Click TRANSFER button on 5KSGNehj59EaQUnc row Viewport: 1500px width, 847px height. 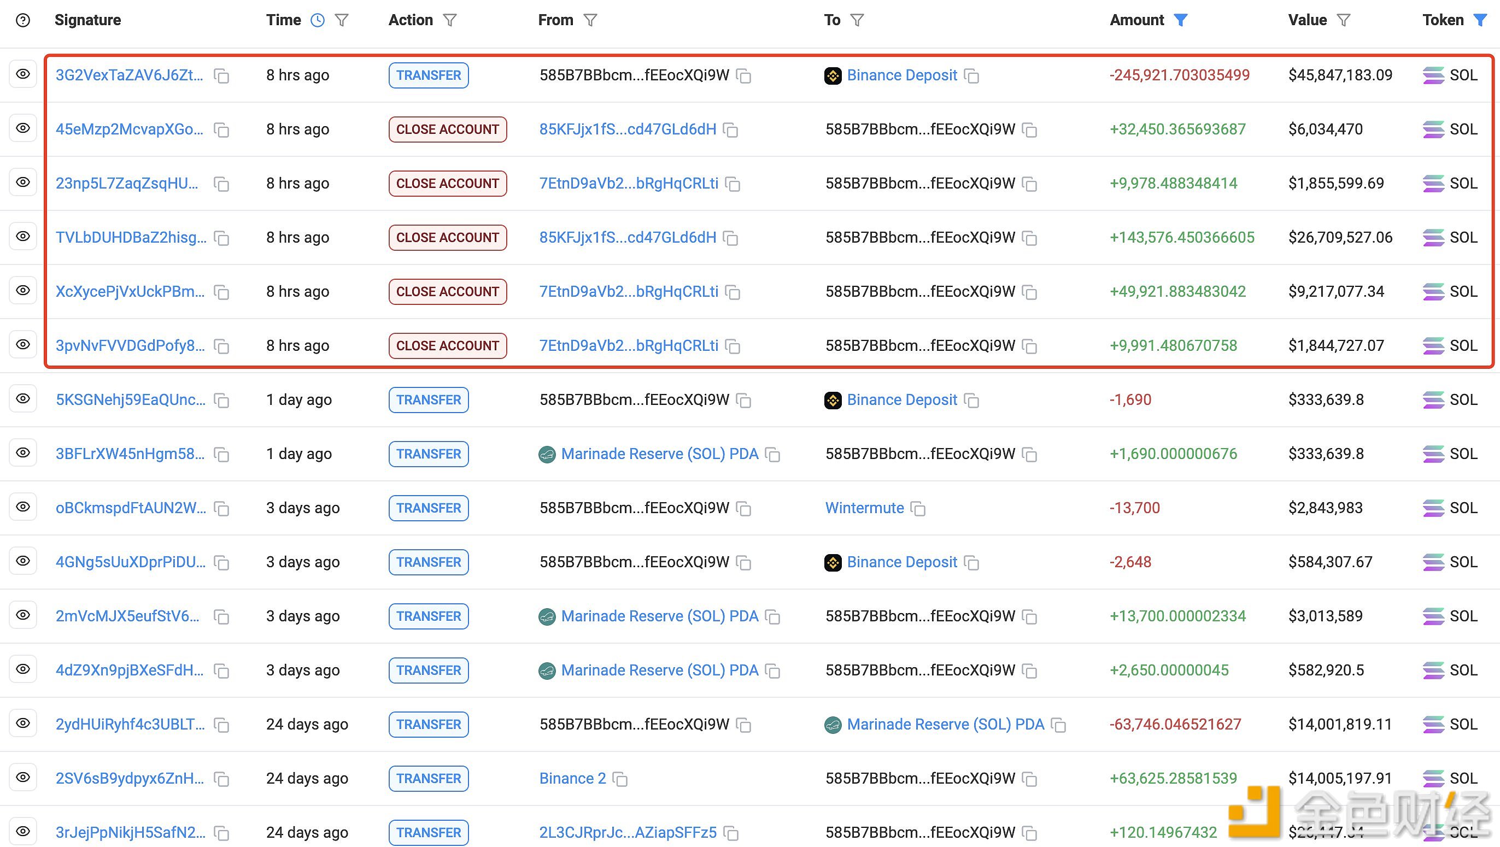click(429, 400)
